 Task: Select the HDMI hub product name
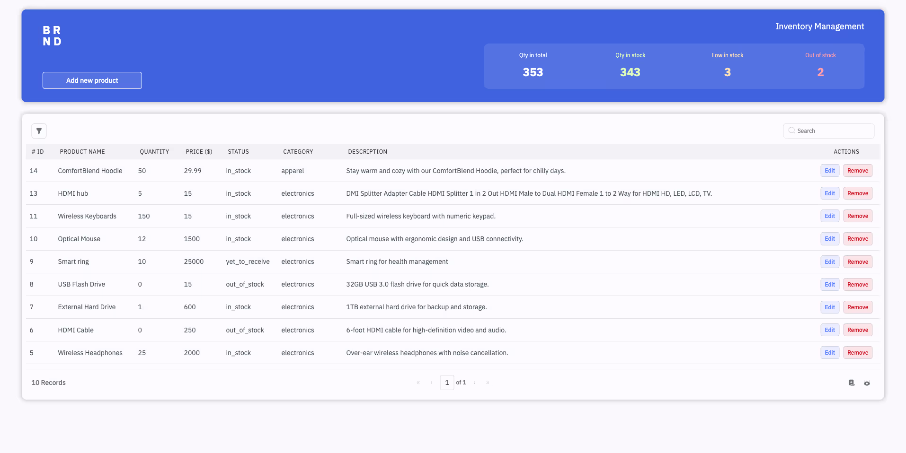pos(73,193)
